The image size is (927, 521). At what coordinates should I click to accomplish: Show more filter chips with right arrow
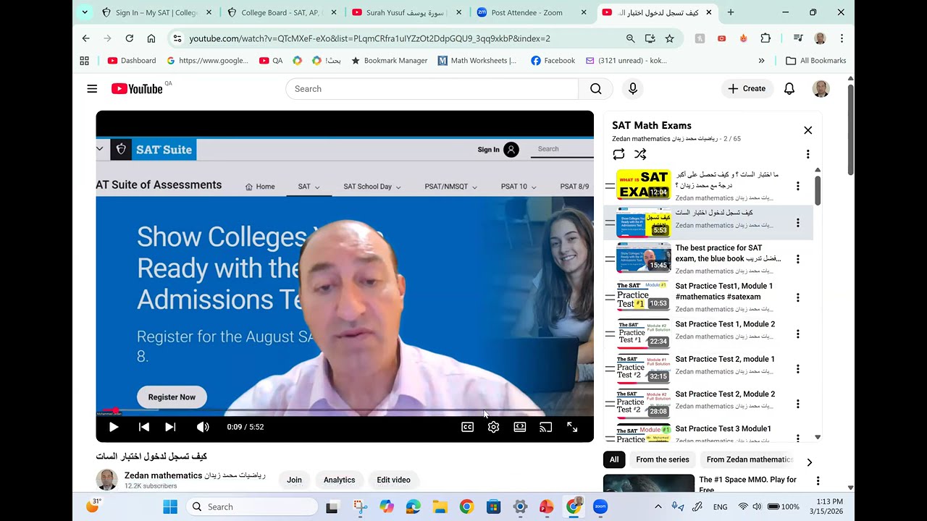point(809,462)
